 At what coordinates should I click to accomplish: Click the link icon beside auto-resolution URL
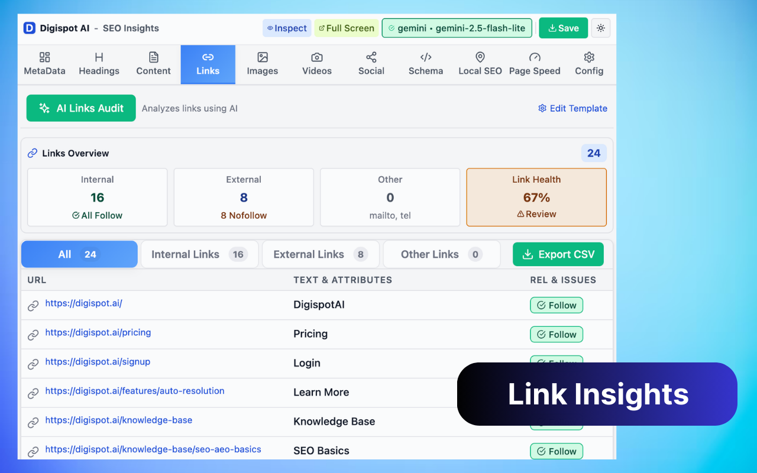[33, 393]
